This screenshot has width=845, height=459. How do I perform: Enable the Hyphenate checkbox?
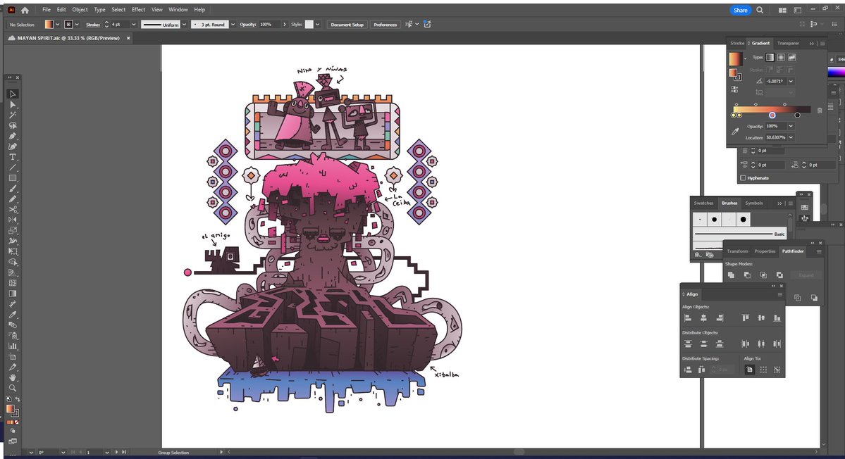(743, 178)
